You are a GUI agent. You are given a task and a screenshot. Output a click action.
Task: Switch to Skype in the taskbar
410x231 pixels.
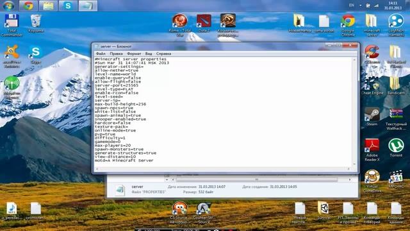tap(68, 6)
